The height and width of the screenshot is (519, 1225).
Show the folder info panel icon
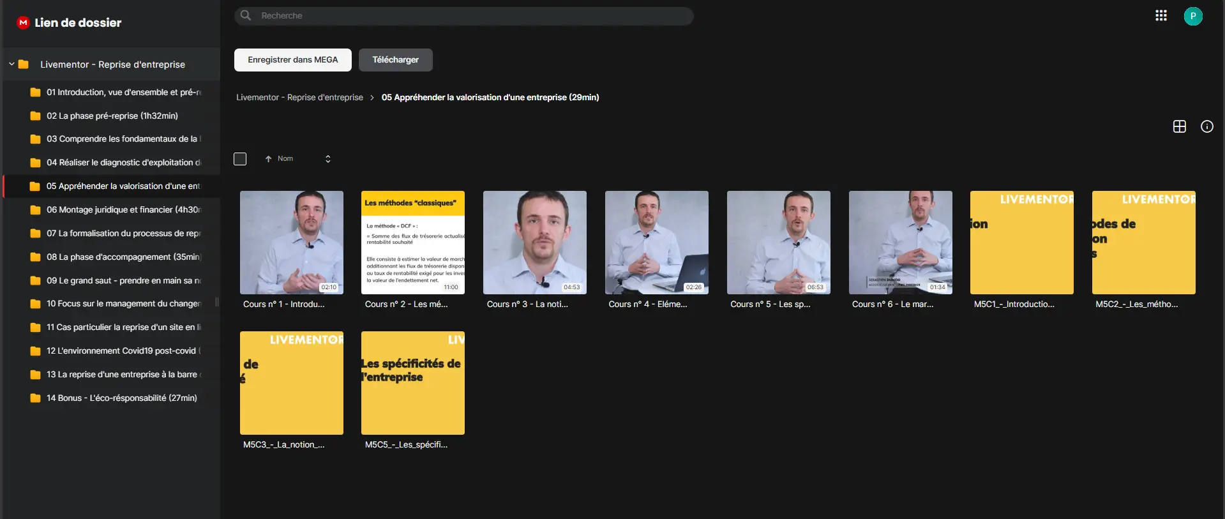[x=1207, y=126]
